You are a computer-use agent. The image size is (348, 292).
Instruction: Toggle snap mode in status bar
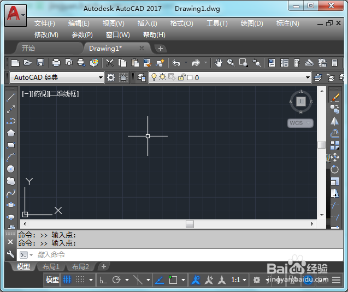tap(80, 280)
